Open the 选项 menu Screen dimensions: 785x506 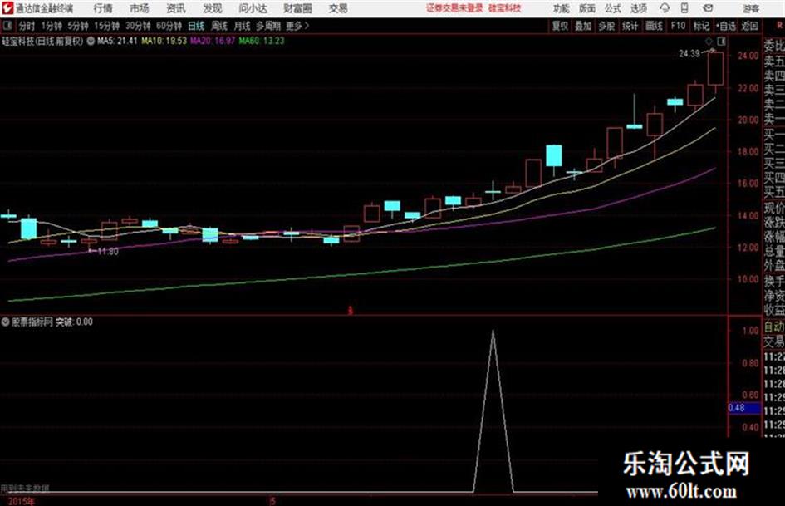(x=638, y=8)
